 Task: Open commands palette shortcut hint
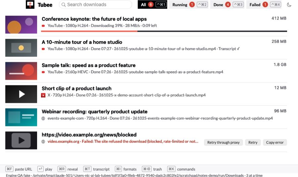point(181,169)
